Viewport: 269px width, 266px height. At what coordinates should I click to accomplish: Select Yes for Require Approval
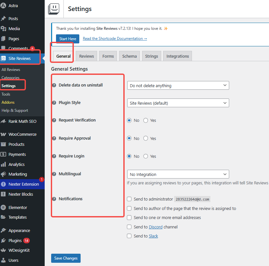[x=146, y=138]
